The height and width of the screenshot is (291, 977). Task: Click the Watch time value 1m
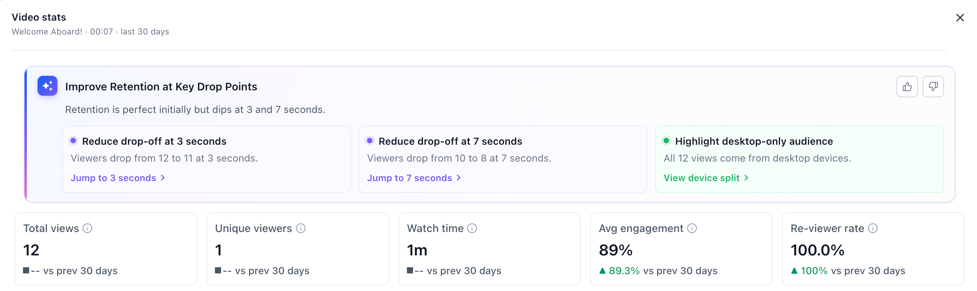click(x=417, y=250)
